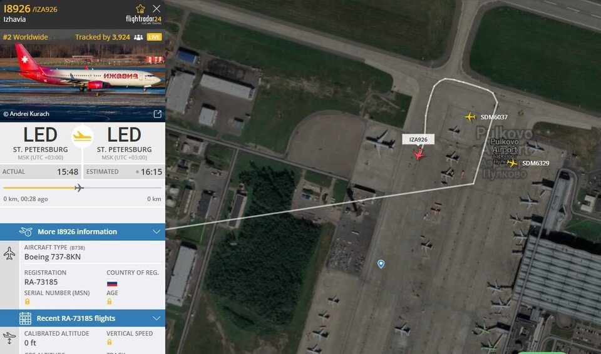Select yellow SDM6037 aircraft icon

[x=470, y=117]
